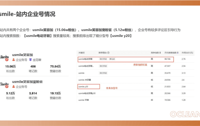
Task: Select bid price 3.13
Action: pyautogui.click(x=184, y=73)
